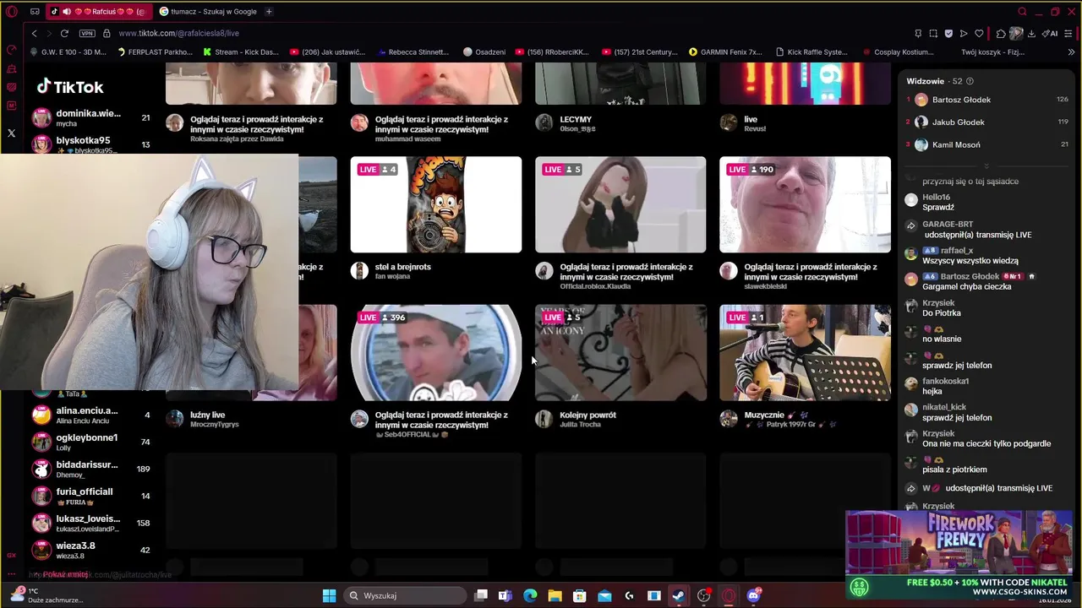Click the taskbar 'Wyszukaj' search box

coord(405,595)
